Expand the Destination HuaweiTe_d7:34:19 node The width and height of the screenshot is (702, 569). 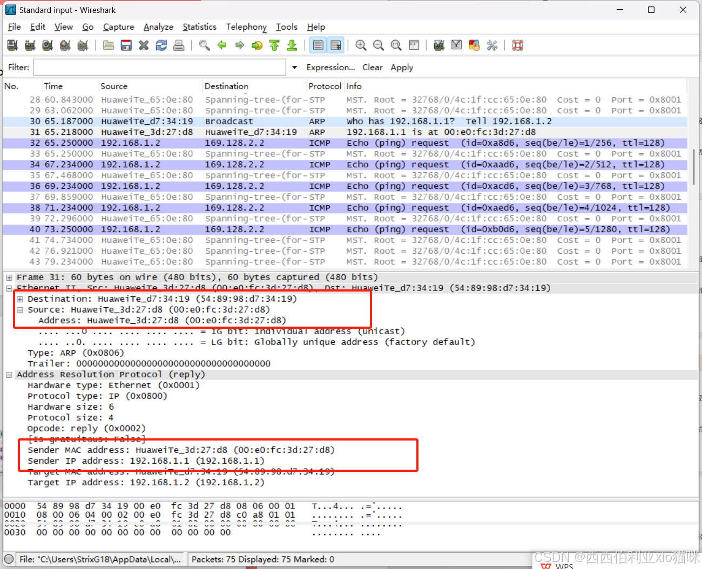20,299
